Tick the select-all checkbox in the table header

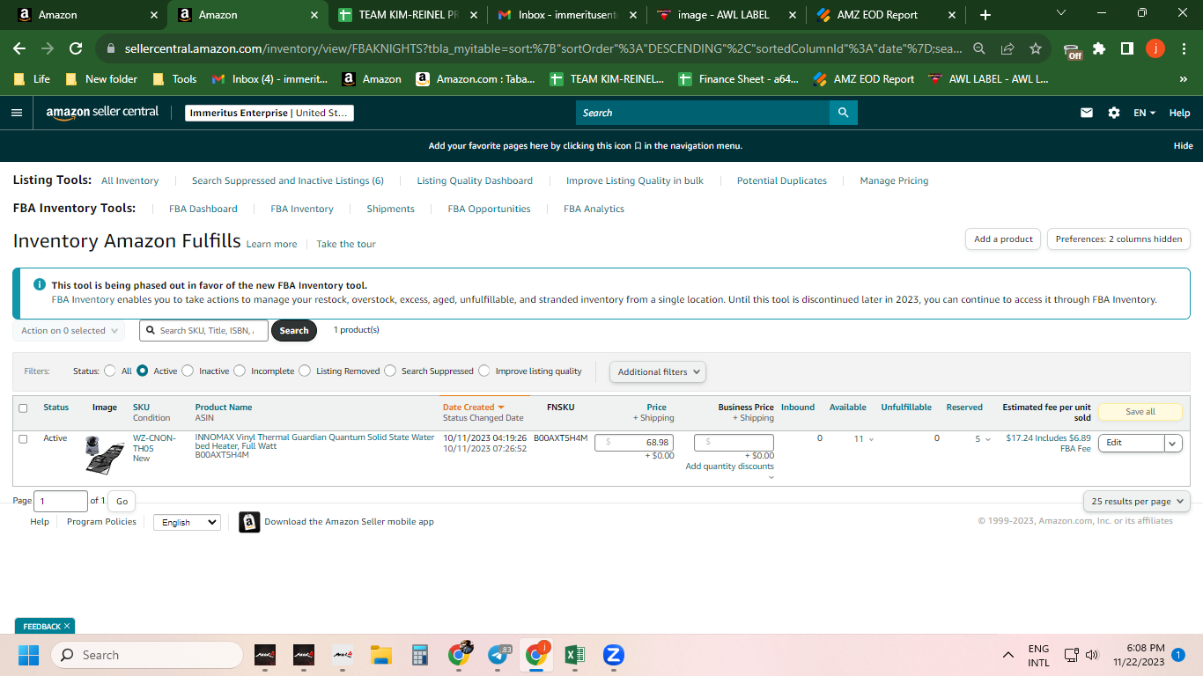(x=23, y=408)
